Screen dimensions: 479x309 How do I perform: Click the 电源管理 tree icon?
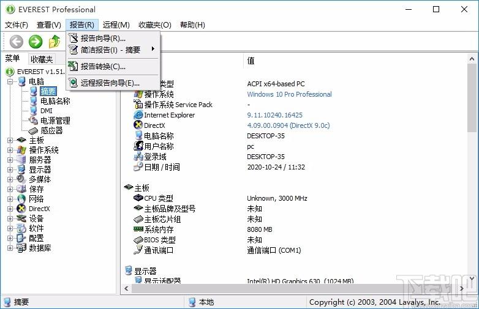33,121
